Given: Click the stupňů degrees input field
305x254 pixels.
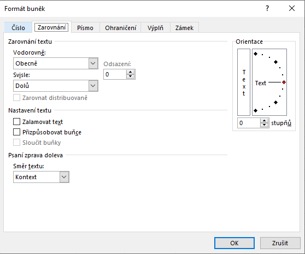Looking at the screenshot, I should click(249, 123).
